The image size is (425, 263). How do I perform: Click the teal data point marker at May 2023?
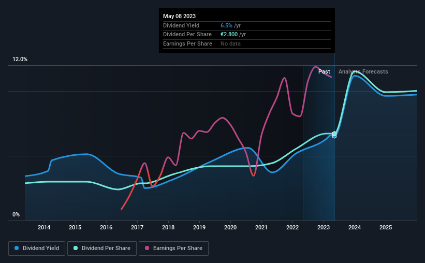(334, 134)
